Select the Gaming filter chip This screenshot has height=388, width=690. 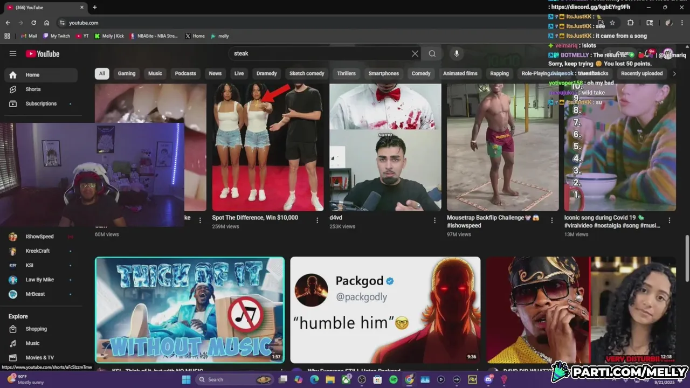pos(127,73)
